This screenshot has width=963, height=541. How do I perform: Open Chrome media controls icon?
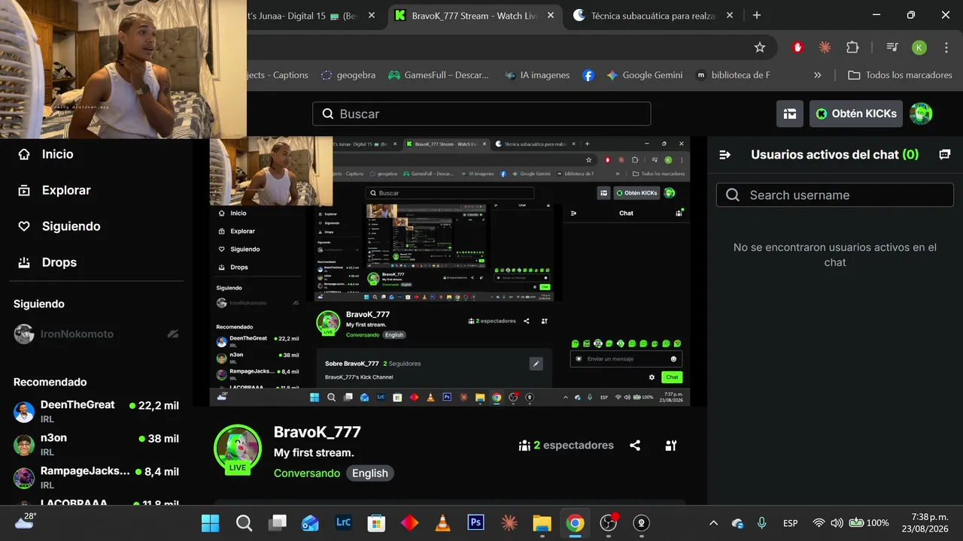pyautogui.click(x=892, y=47)
